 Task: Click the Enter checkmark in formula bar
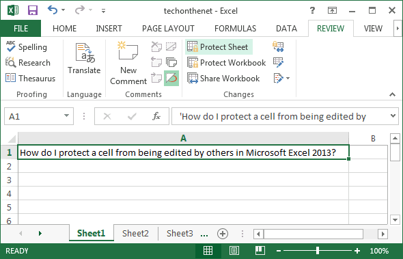tap(132, 116)
